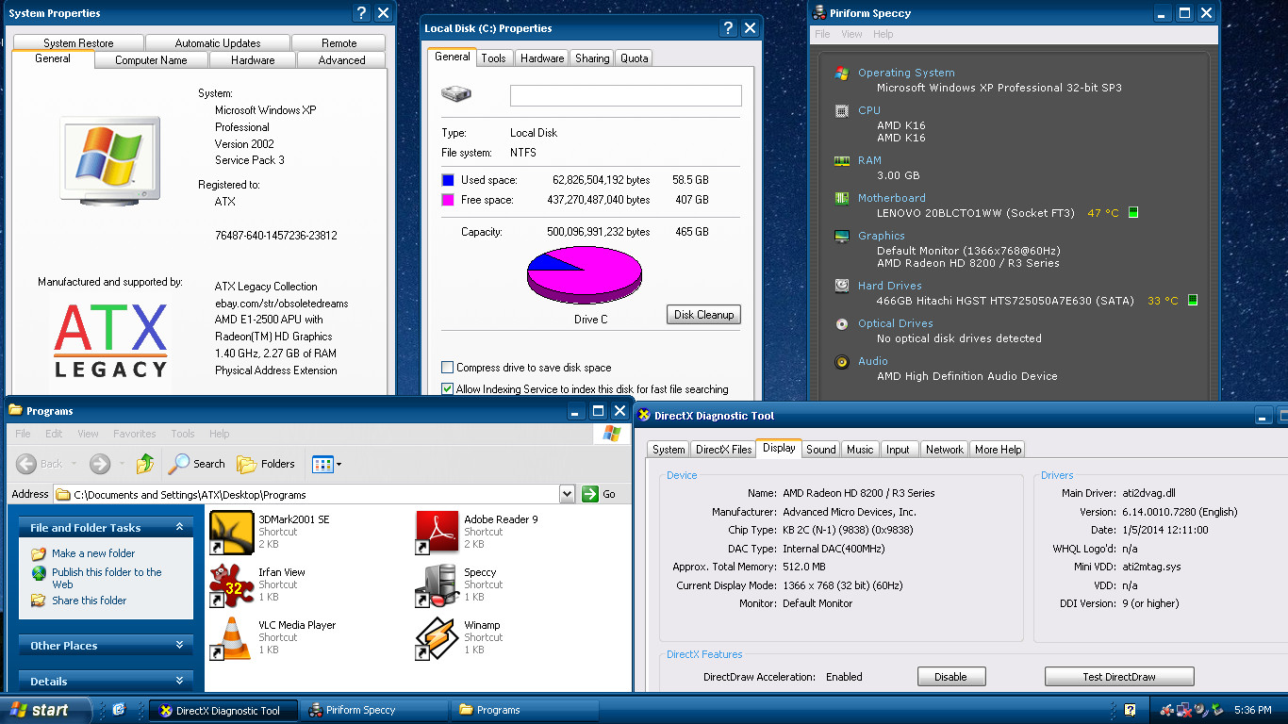Click the Share this folder icon

(39, 601)
